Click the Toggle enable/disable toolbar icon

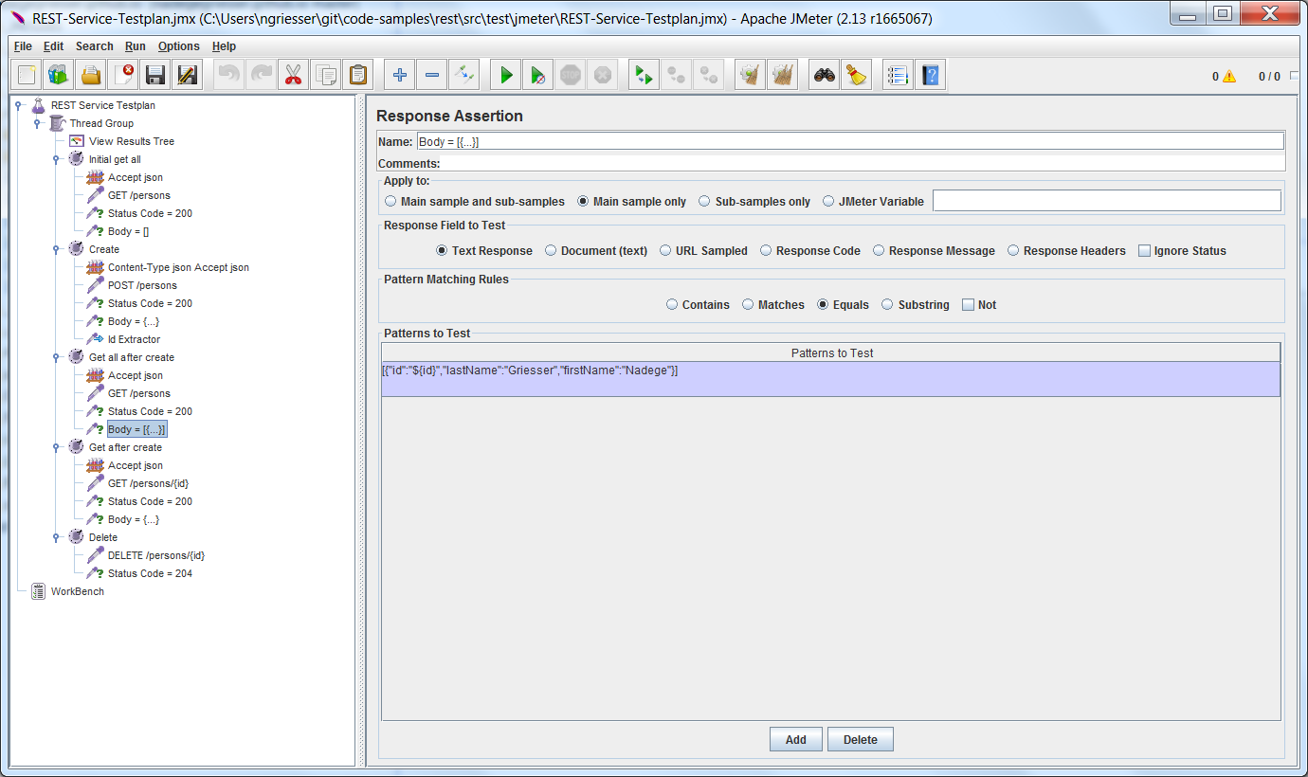(464, 75)
